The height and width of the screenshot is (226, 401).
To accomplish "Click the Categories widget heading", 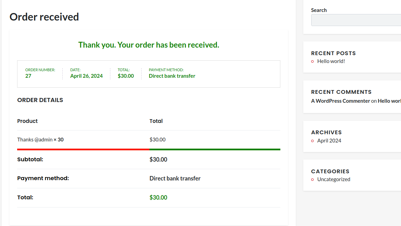I will [330, 171].
